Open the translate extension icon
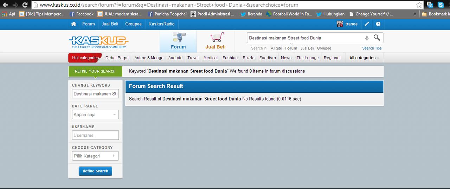Screen dimensions: 450x189 click(x=430, y=5)
